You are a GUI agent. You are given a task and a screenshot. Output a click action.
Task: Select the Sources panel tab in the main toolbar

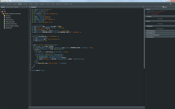tap(20, 4)
